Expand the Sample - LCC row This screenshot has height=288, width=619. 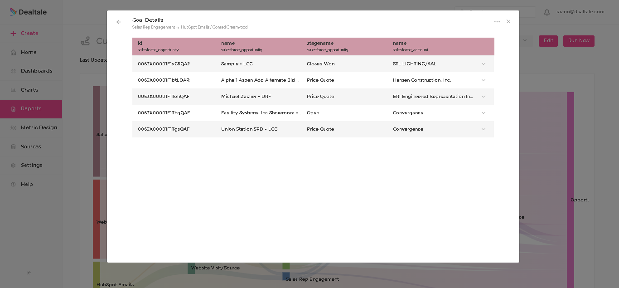click(483, 64)
